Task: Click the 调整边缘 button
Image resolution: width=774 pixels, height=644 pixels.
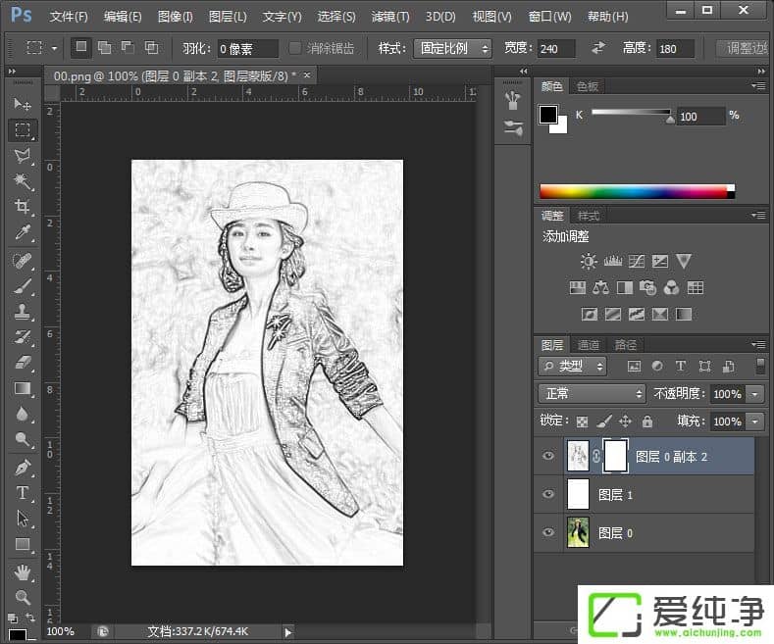Action: 744,48
